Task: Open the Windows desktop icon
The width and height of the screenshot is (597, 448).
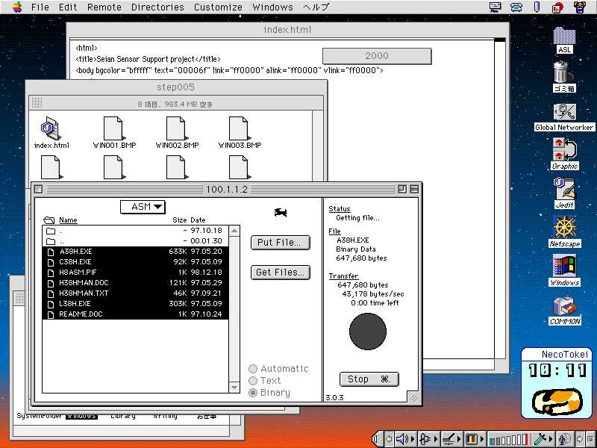Action: [x=564, y=266]
